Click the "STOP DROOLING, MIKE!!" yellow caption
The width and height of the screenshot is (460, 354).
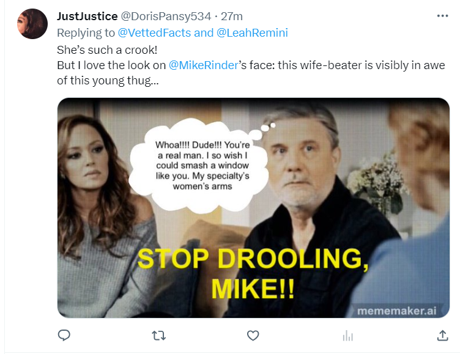pos(253,272)
